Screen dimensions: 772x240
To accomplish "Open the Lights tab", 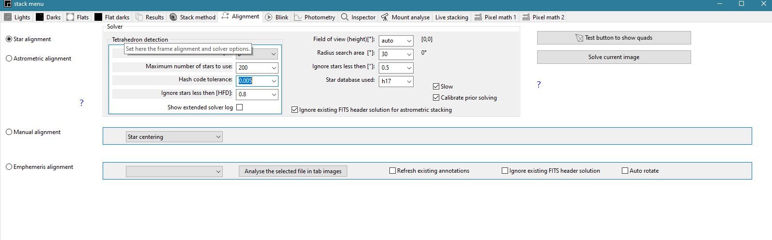I will tap(17, 17).
